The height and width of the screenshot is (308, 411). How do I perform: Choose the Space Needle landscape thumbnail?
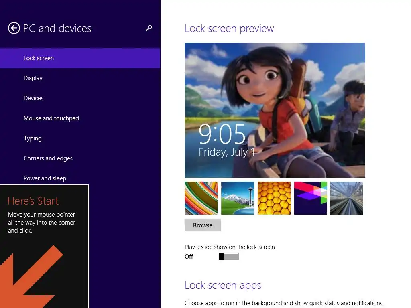pos(238,198)
